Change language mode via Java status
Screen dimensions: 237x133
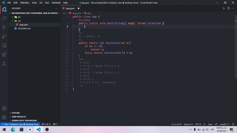coord(210,124)
